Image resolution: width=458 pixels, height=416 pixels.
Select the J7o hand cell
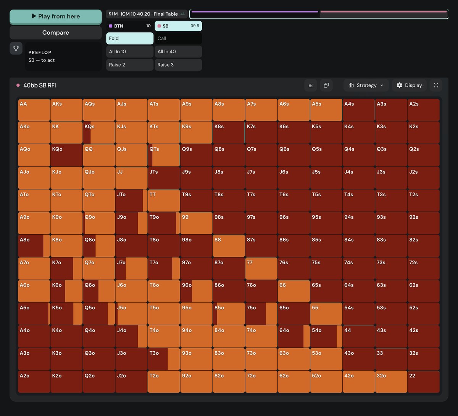[131, 269]
